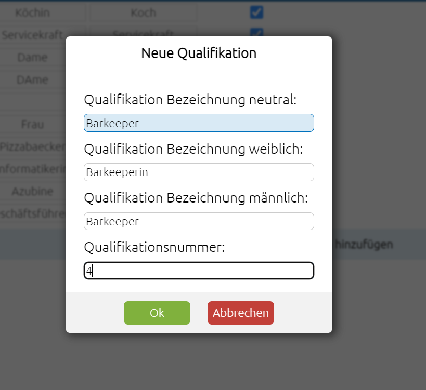Confirm the dialog with the green Ok button

(157, 313)
